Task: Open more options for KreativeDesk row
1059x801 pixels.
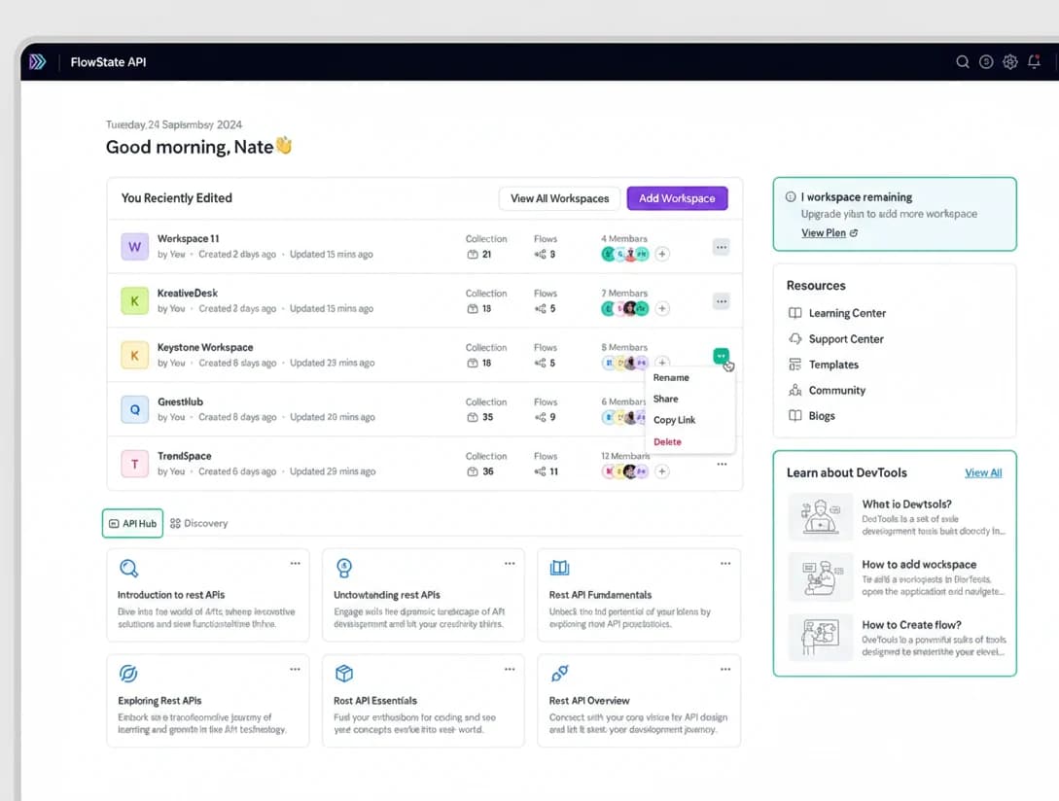Action: (722, 301)
